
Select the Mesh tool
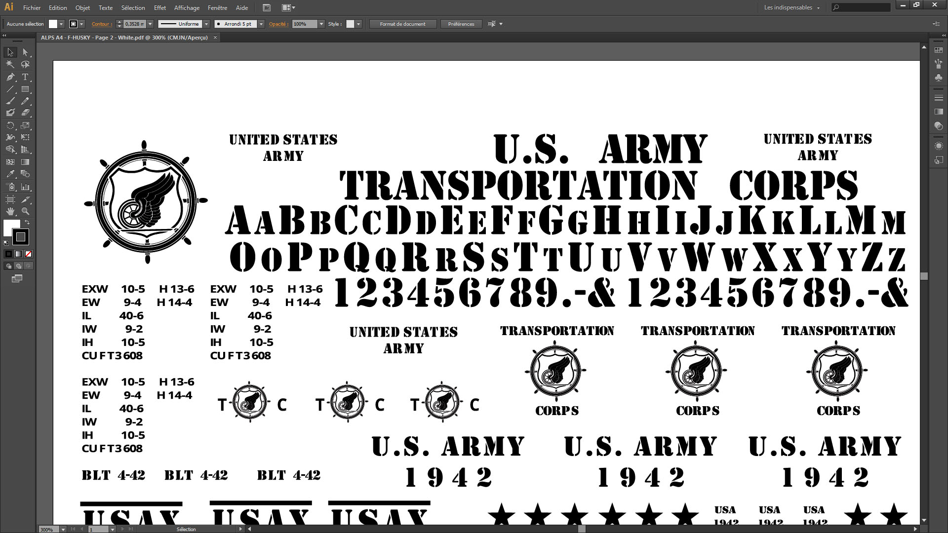click(10, 162)
